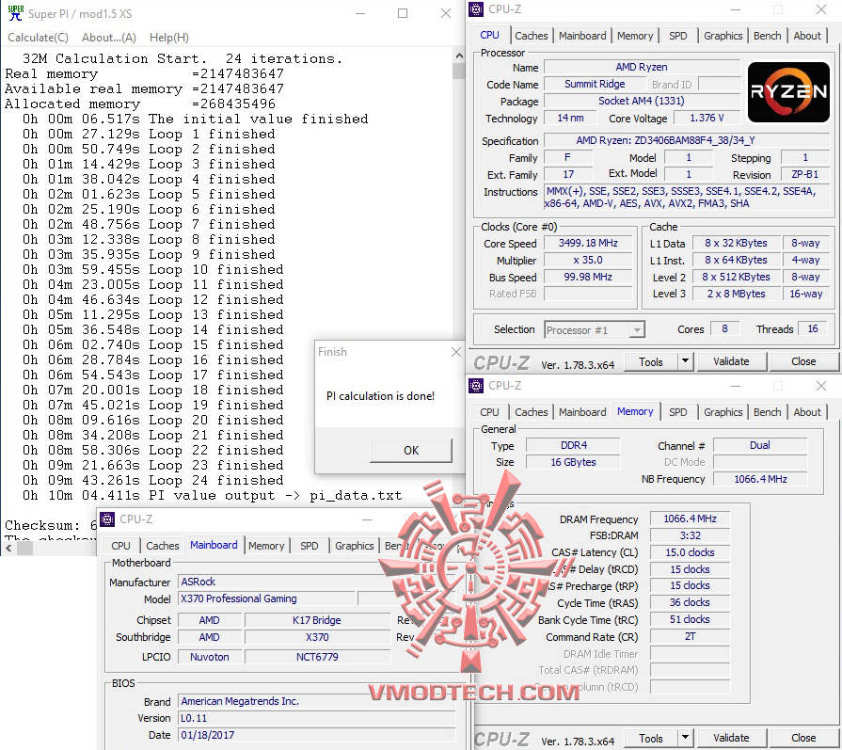This screenshot has width=842, height=750.
Task: Click the CPU-Z icon in Memory window title
Action: [476, 385]
